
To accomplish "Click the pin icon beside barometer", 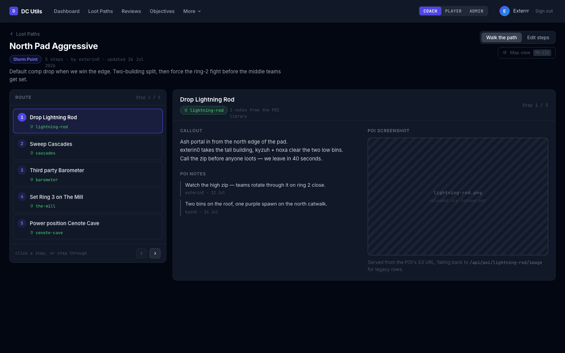I will 32,180.
